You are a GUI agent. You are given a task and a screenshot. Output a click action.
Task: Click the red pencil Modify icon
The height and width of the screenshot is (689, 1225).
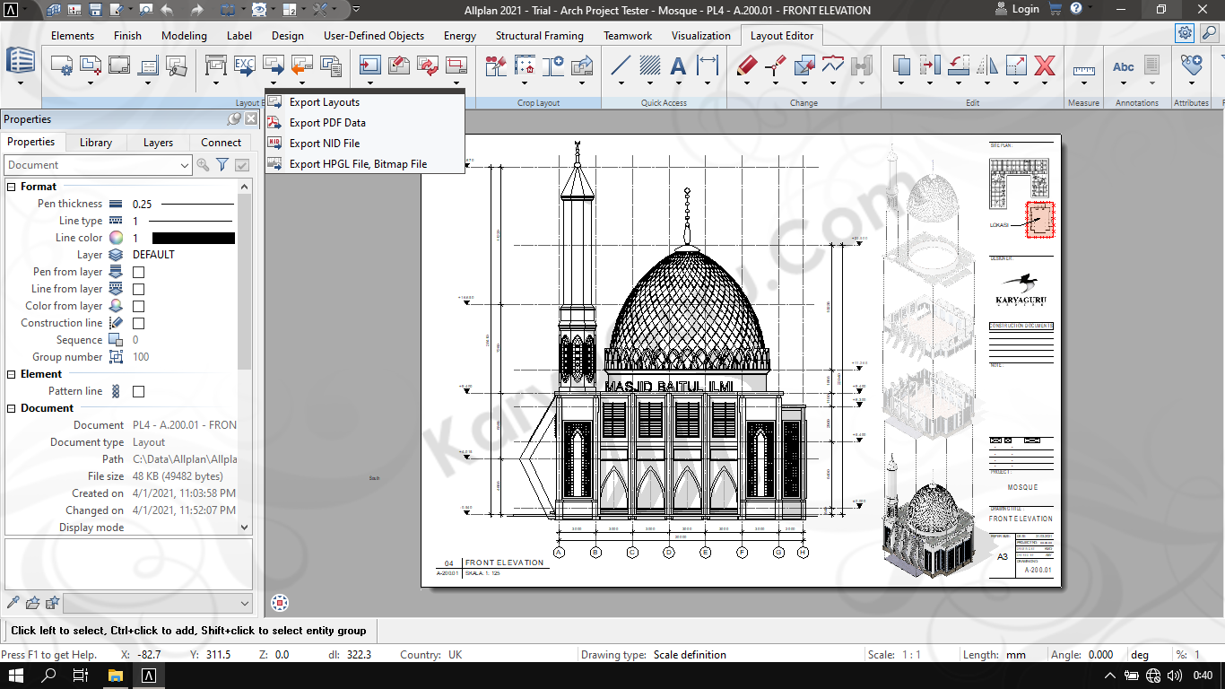pos(746,65)
